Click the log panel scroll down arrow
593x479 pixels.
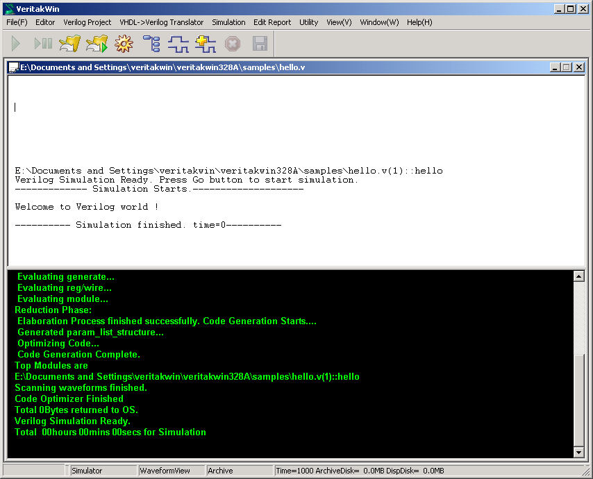coord(578,452)
